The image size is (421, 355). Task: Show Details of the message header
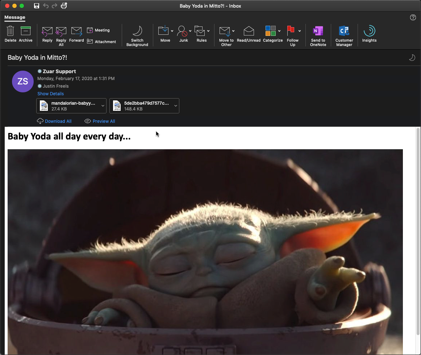tap(50, 94)
